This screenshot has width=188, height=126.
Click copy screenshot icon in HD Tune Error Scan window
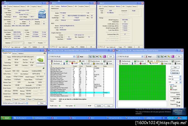[x=162, y=57]
